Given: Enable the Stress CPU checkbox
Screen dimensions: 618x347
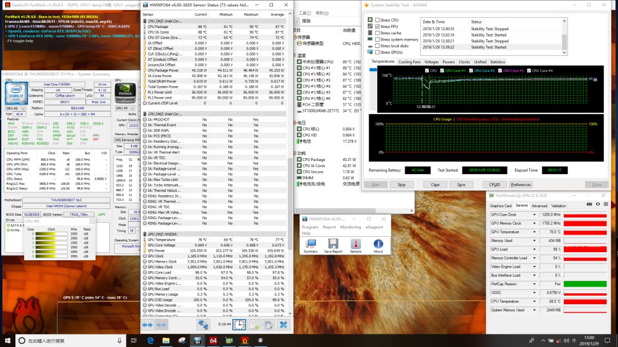Looking at the screenshot, I should 378,20.
